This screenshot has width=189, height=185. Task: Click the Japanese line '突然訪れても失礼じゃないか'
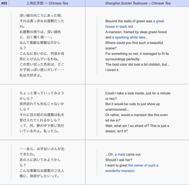tap(42, 104)
